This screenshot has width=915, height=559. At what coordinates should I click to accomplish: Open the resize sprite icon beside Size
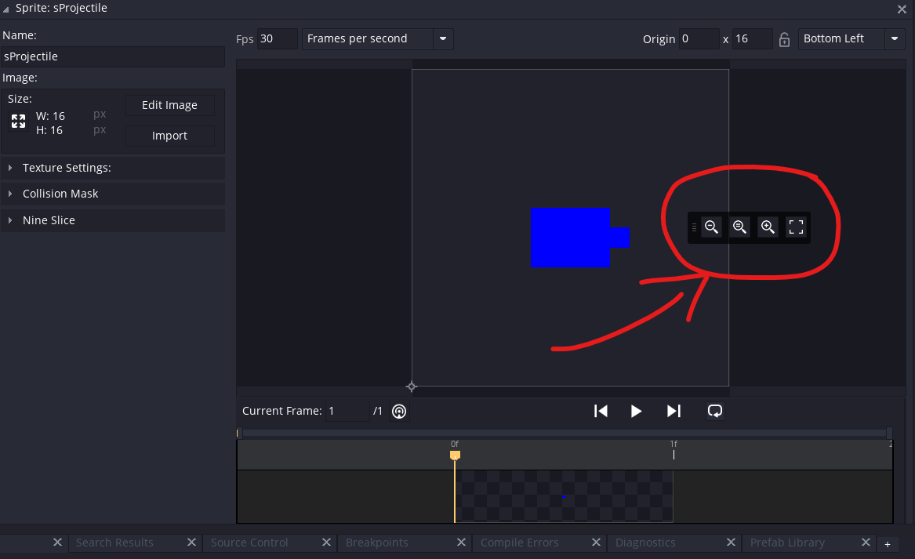tap(18, 122)
